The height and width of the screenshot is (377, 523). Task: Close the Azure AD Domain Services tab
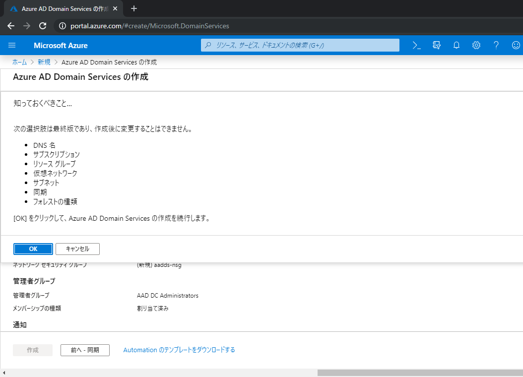tap(115, 8)
